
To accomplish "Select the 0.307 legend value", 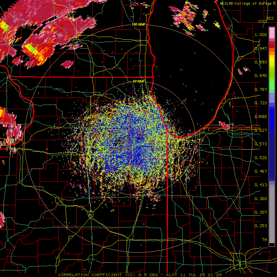I will tap(261, 212).
